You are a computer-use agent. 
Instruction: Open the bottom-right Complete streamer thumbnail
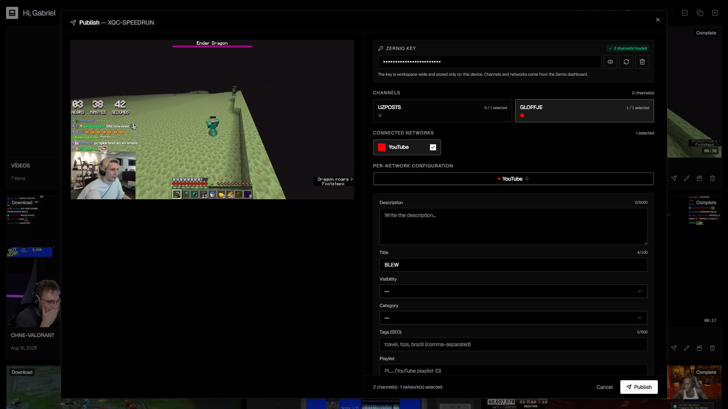694,383
